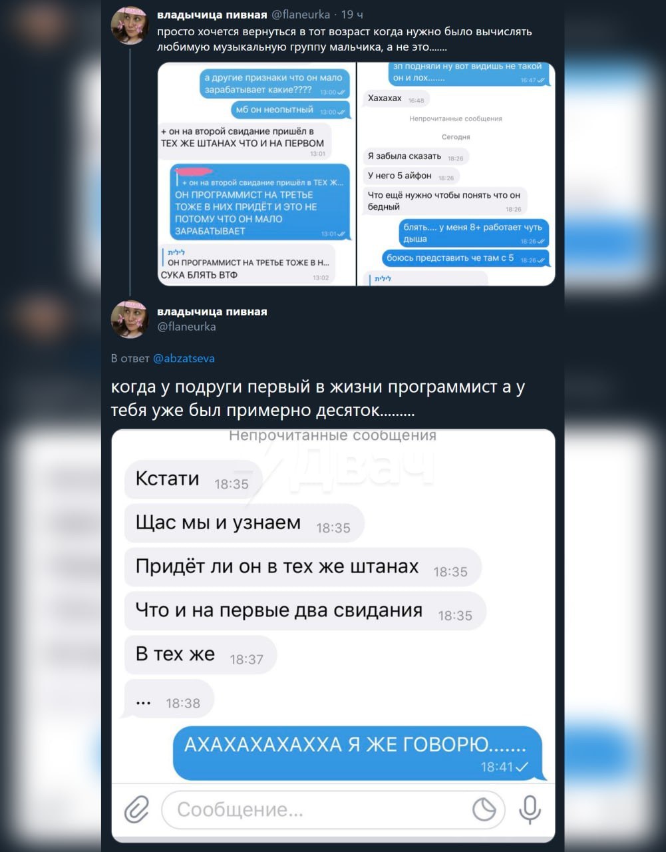Click the reply tweet author avatar

point(130,319)
